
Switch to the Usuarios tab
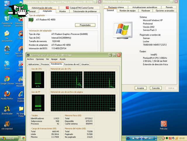pyautogui.click(x=85, y=64)
